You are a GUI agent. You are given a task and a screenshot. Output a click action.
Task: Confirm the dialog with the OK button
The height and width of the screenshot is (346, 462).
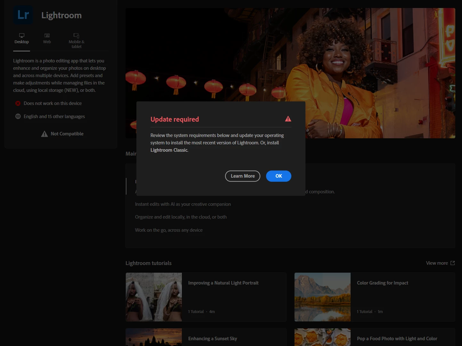click(x=279, y=176)
